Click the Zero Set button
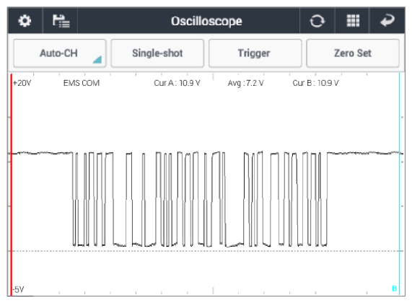Viewport: 412px width, 303px height. click(353, 53)
